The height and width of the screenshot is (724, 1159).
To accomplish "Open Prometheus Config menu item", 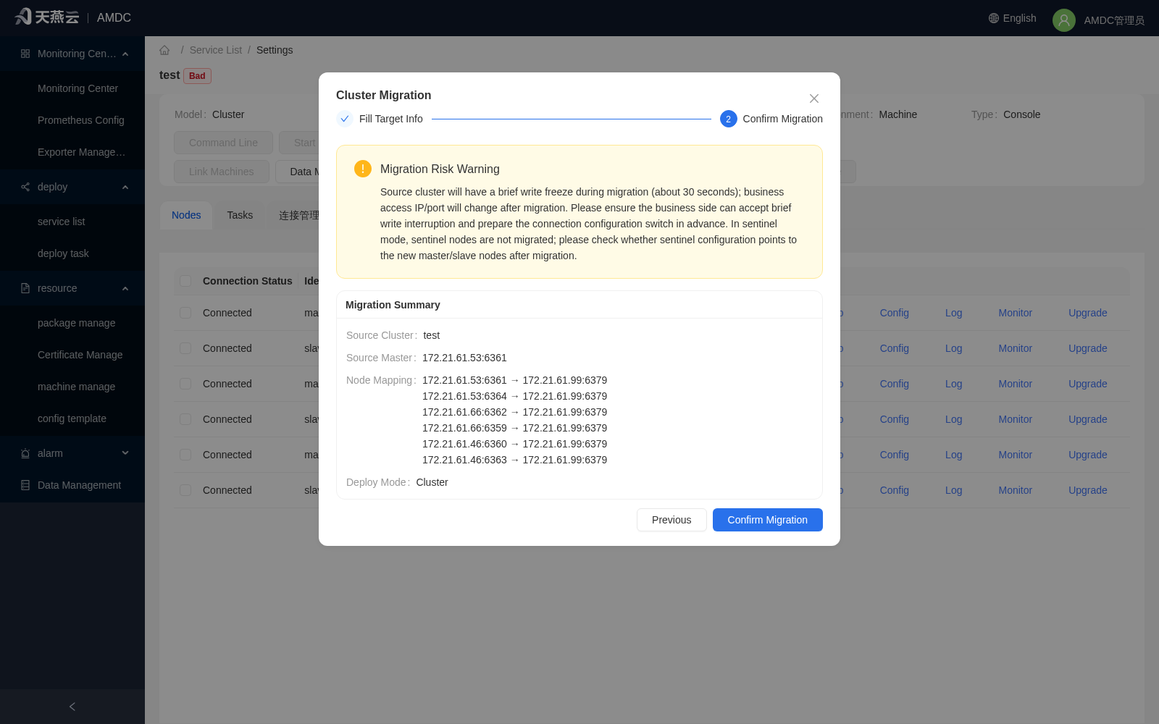I will tap(72, 120).
